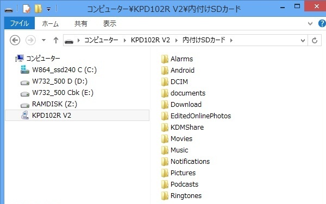Expand the ribbon with the chevron

click(310, 23)
